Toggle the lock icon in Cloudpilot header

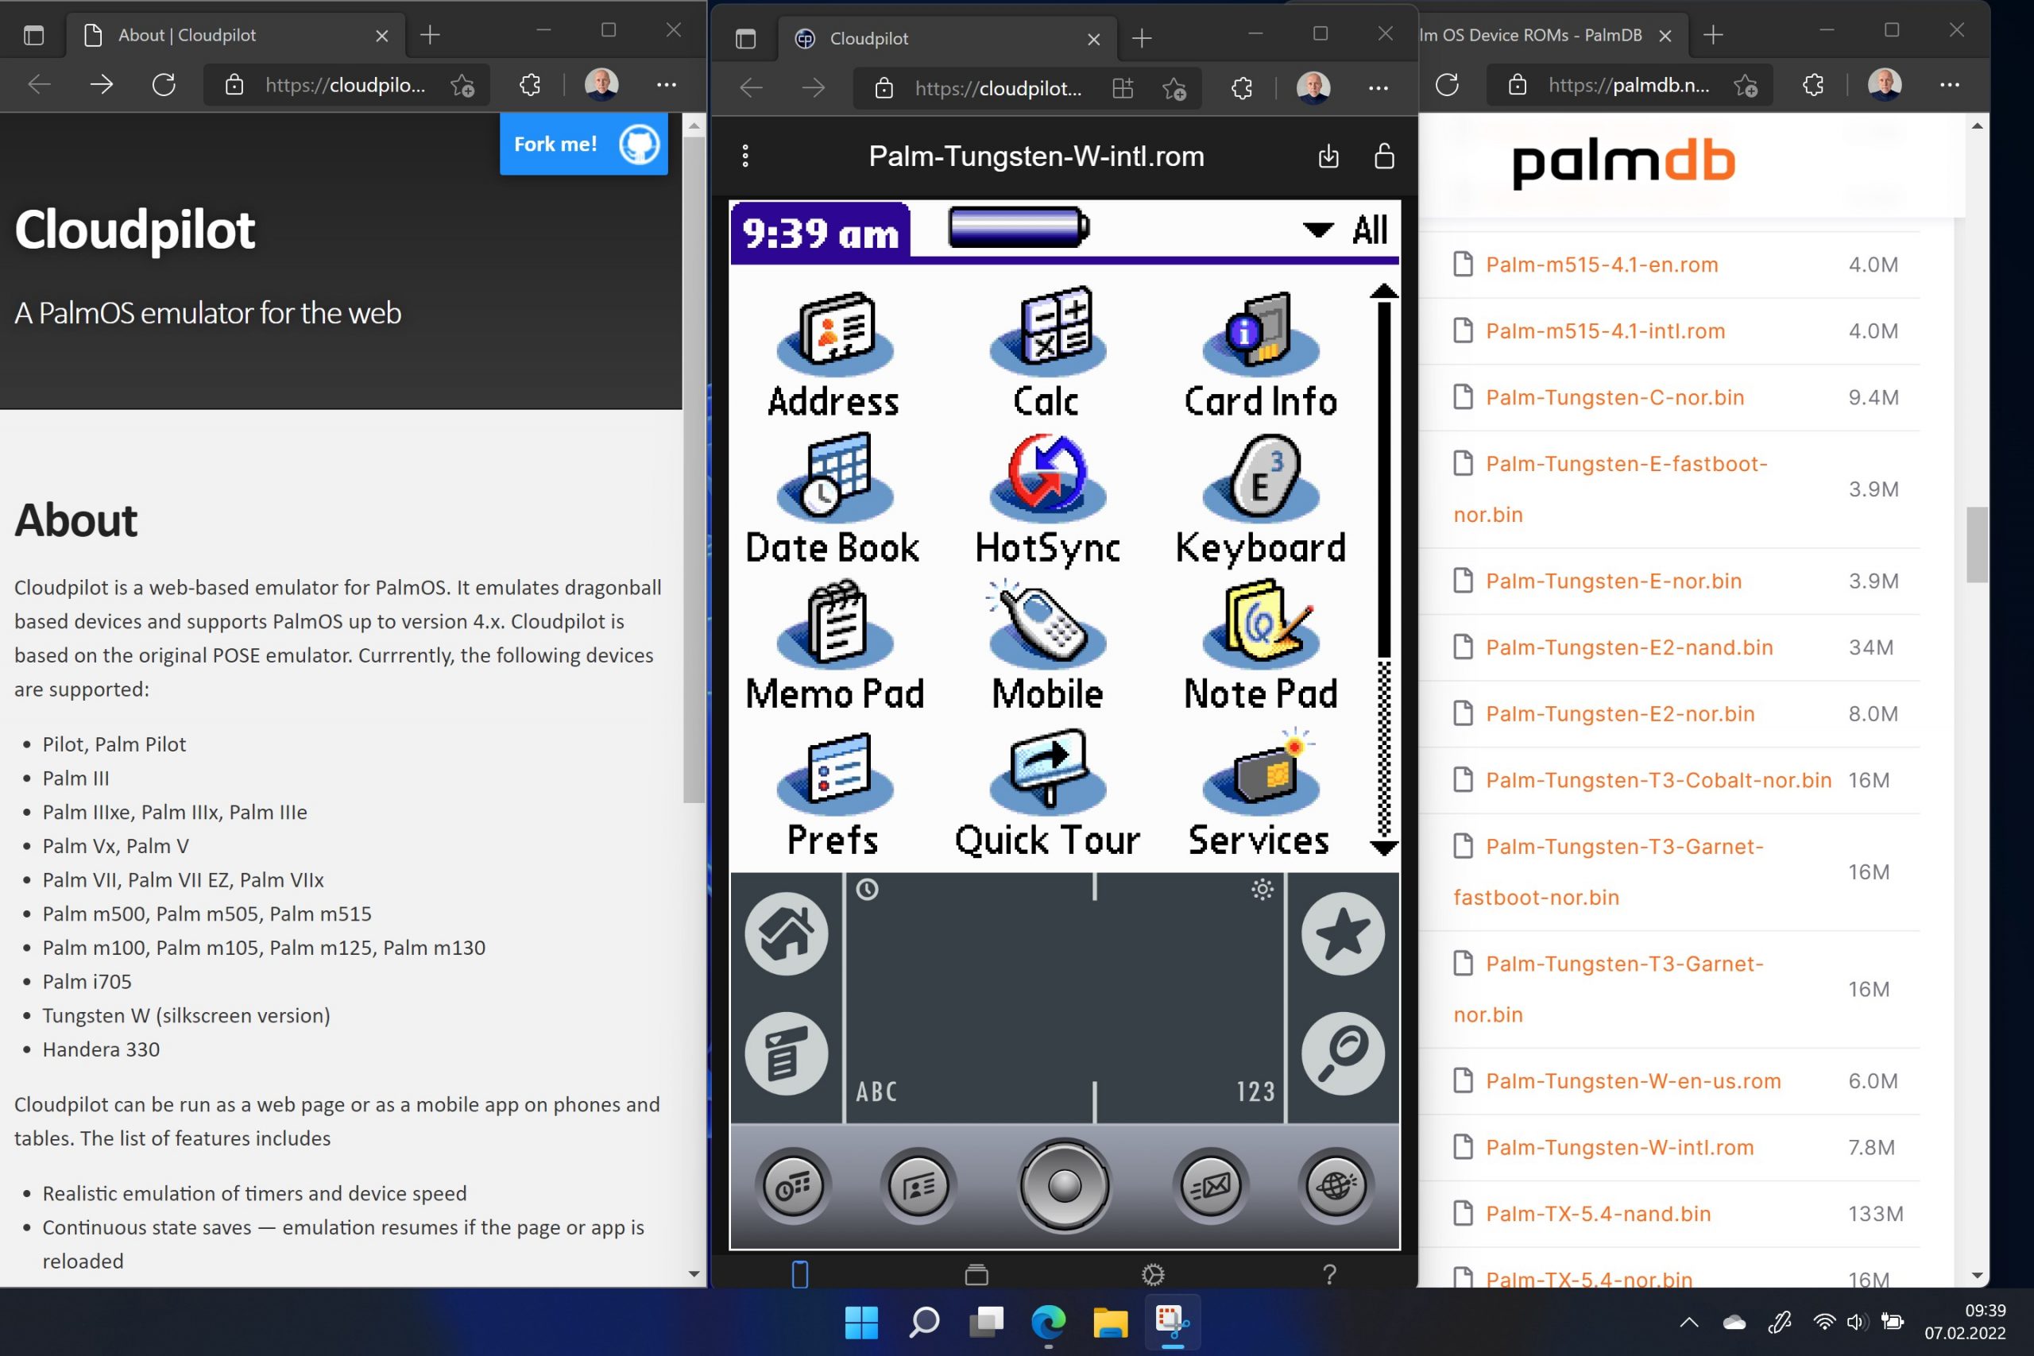coord(1383,156)
